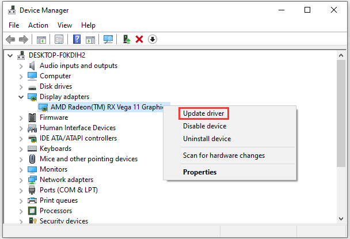Click the Action pane toolbar icon
Viewport: 350px width, 239px height.
click(x=90, y=40)
